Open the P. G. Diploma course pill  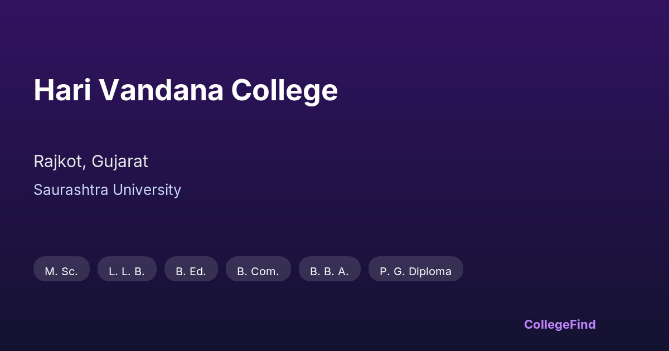(x=416, y=271)
